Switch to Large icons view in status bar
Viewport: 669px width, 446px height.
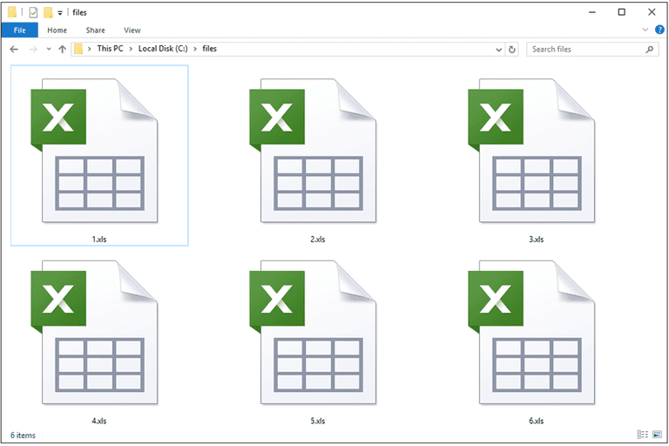(x=657, y=435)
